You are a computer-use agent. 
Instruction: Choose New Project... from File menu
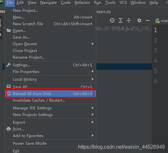[50, 11]
